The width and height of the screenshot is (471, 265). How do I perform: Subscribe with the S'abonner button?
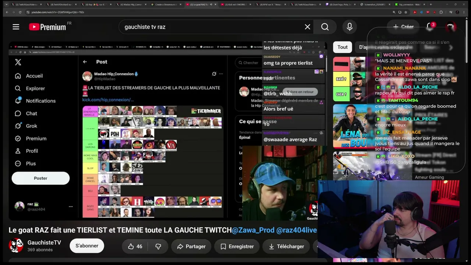(x=87, y=246)
